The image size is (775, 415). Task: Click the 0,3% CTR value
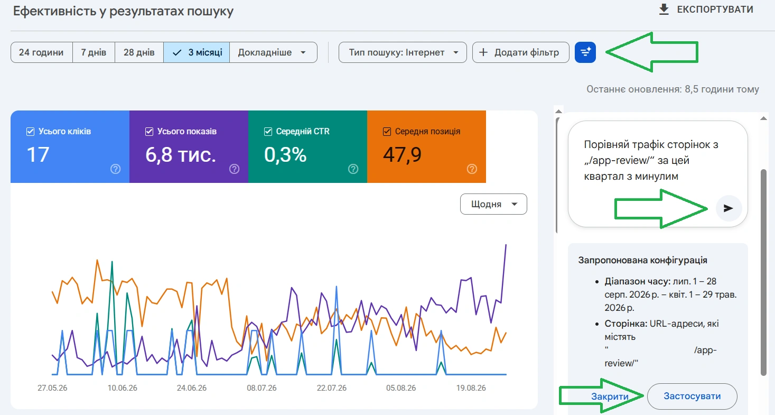click(285, 155)
